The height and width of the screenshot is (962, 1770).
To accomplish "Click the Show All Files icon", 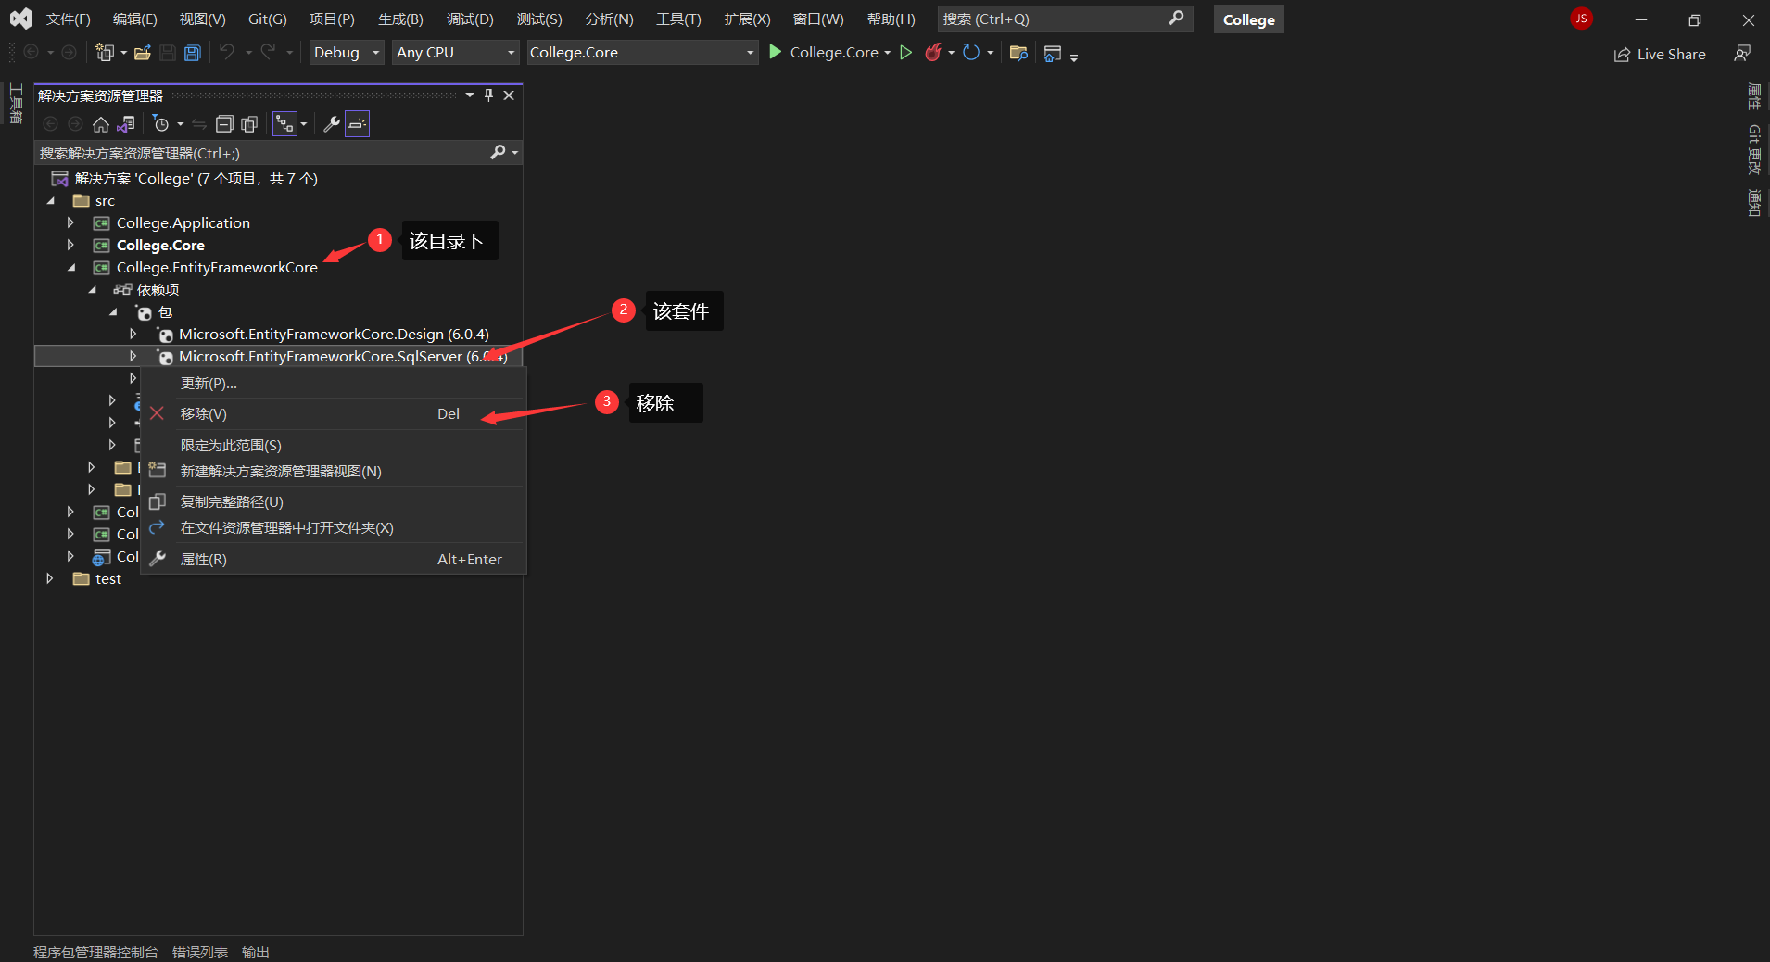I will [x=249, y=124].
